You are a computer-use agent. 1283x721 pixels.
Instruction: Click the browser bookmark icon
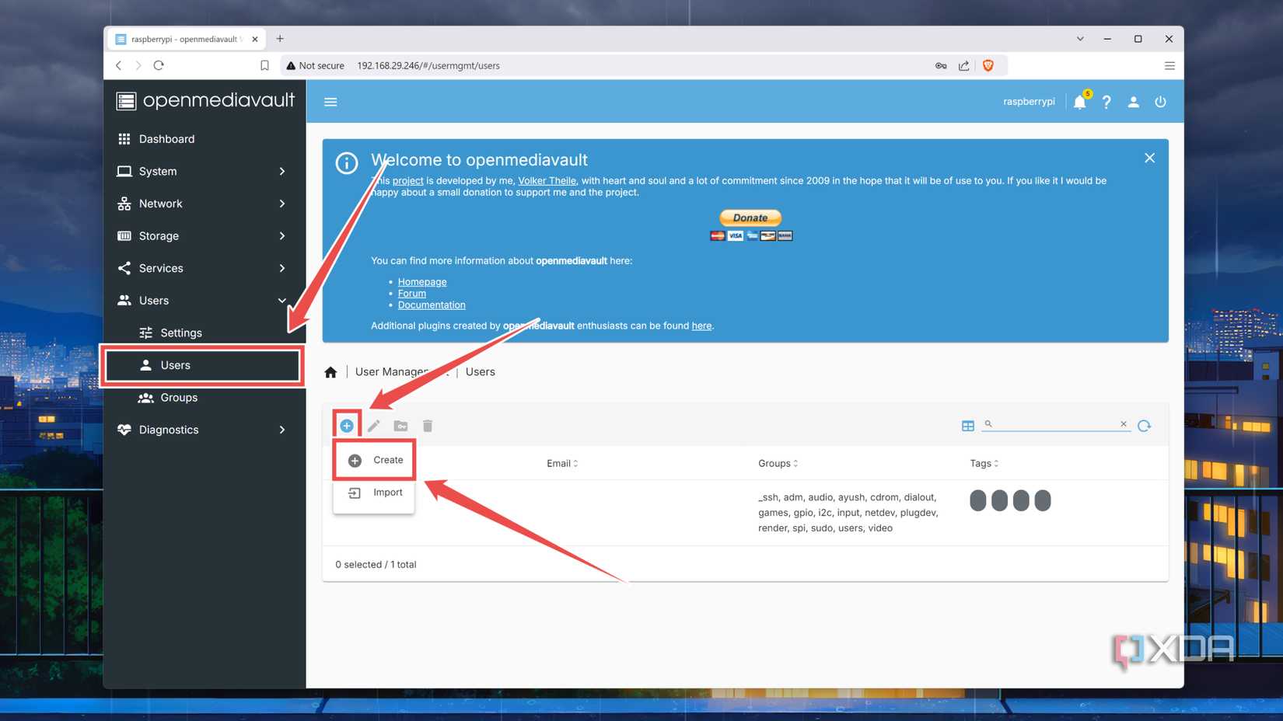point(264,65)
